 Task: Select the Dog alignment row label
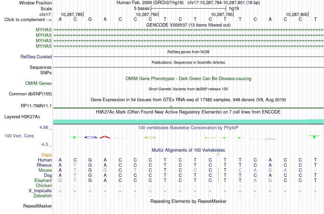tap(48, 175)
